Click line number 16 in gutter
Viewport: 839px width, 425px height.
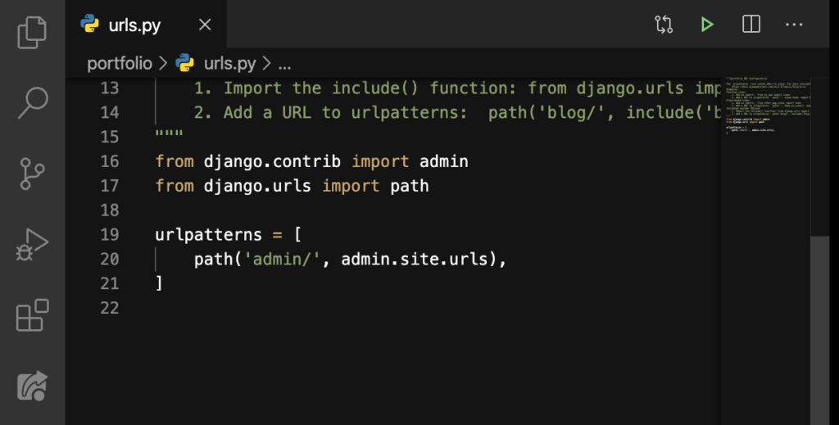[110, 161]
